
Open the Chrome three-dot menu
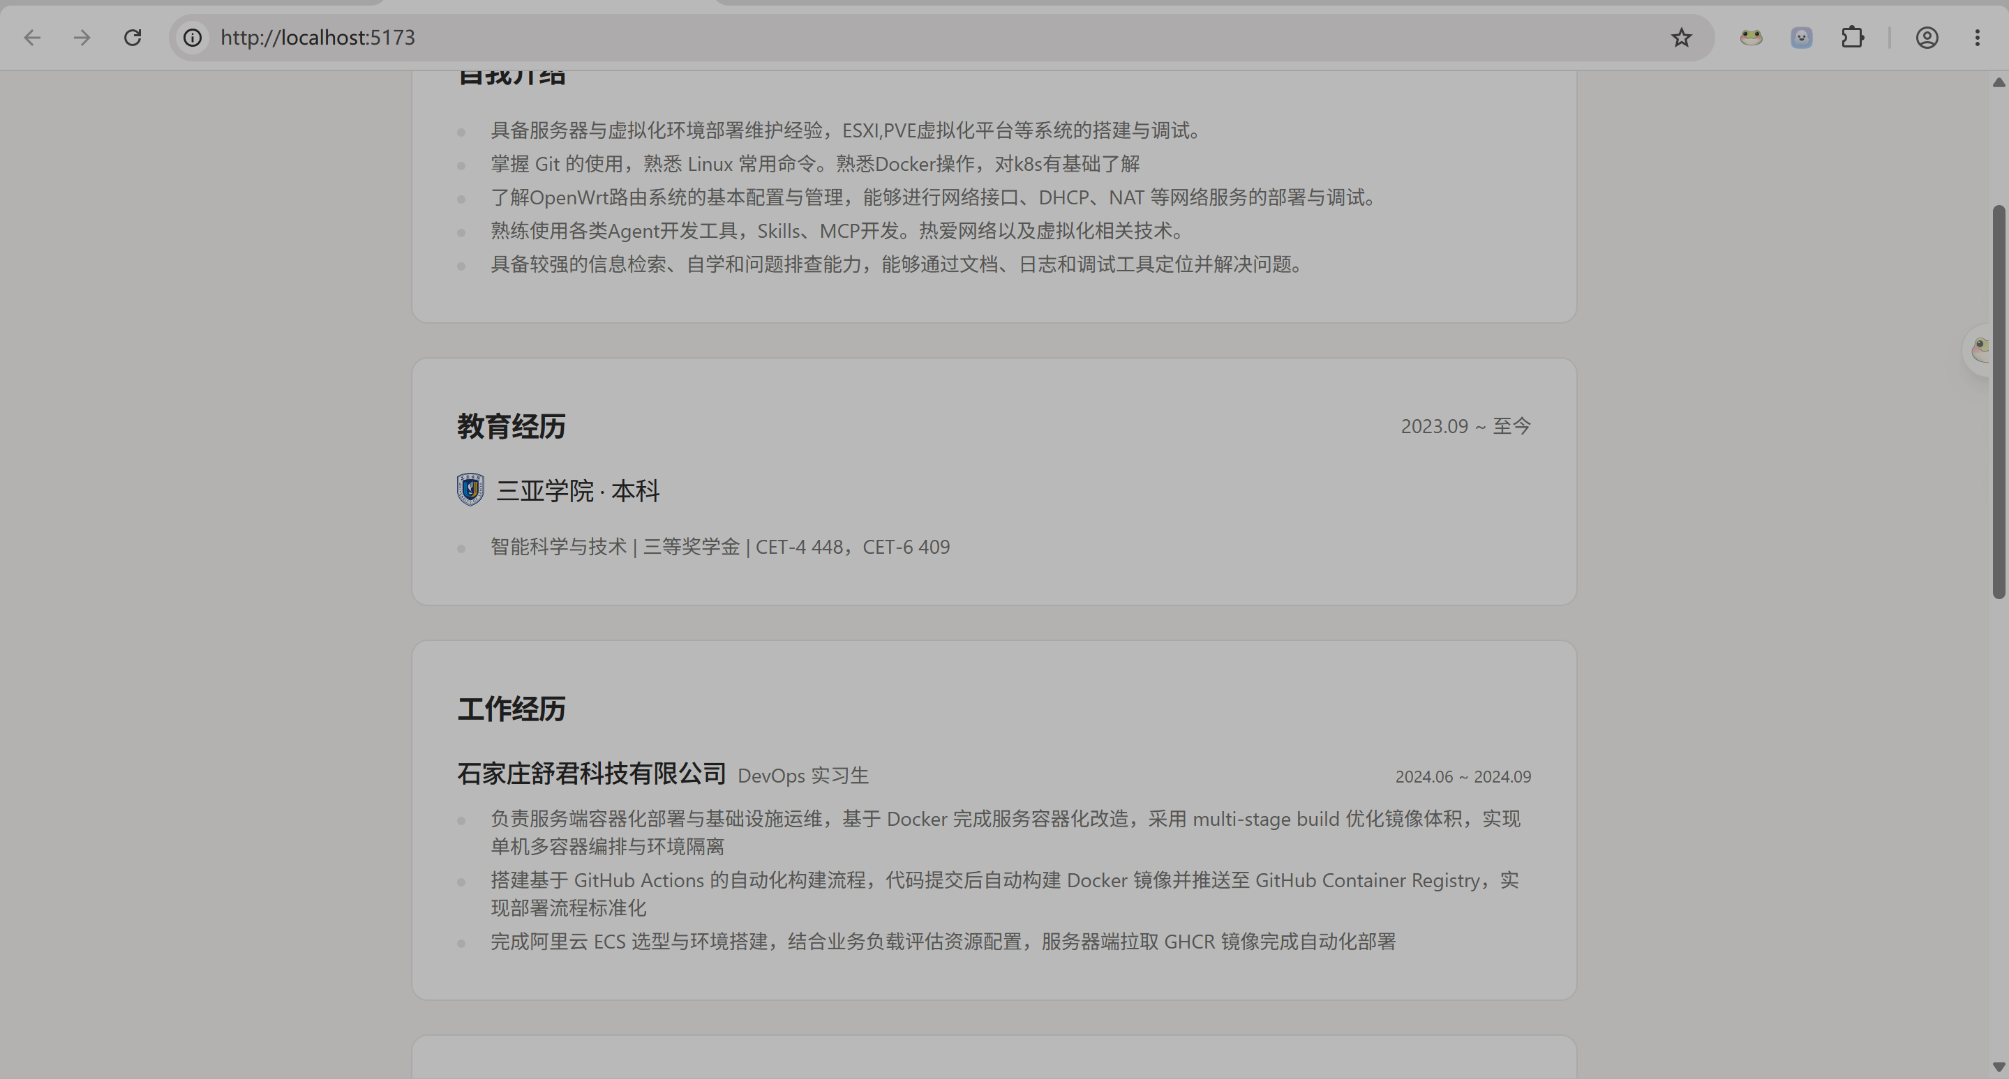pyautogui.click(x=1977, y=38)
